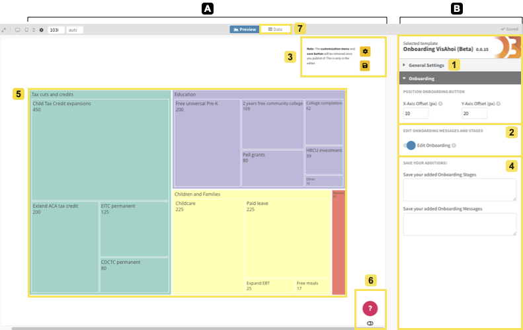Screen dimensions: 523x330
Task: Open the toolbar gear settings icon
Action: (x=41, y=30)
